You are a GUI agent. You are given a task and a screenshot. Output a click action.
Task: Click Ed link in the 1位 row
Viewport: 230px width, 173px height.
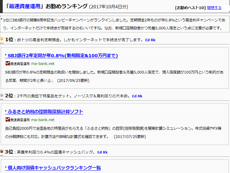(148, 40)
